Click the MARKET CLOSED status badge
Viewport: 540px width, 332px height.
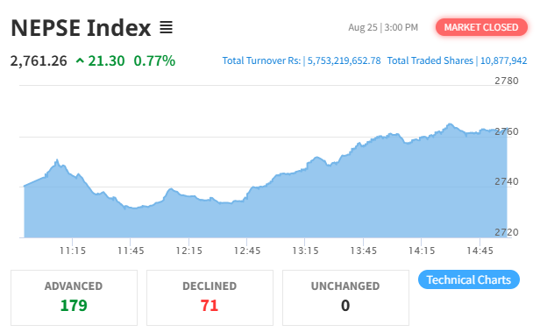[481, 27]
